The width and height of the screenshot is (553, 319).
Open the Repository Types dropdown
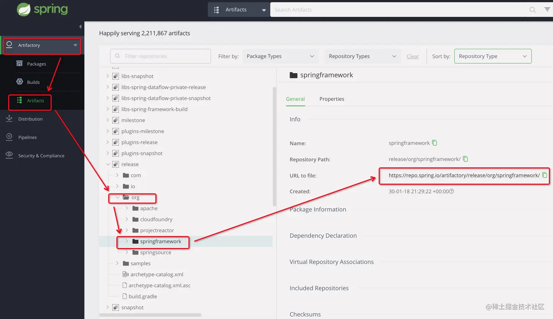[362, 56]
